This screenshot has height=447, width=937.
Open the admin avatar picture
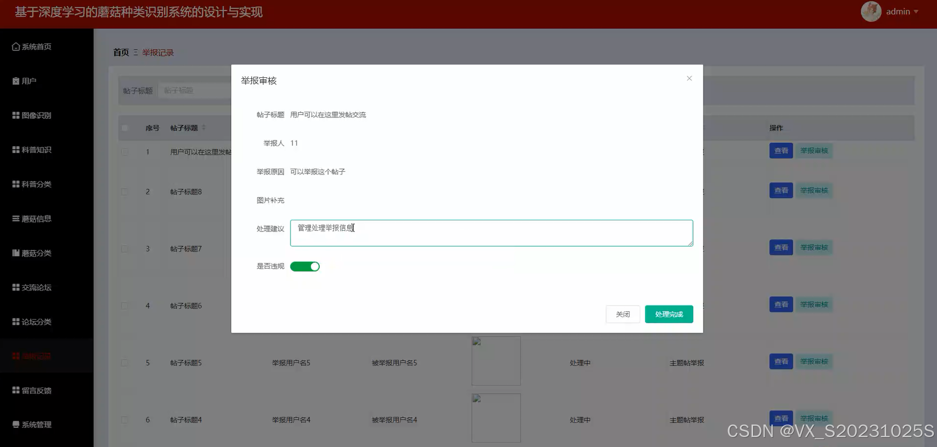(871, 11)
